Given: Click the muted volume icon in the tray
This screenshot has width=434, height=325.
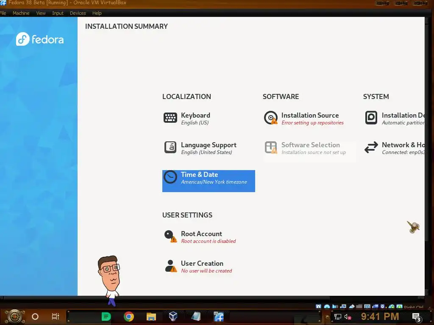Looking at the screenshot, I should point(348,317).
